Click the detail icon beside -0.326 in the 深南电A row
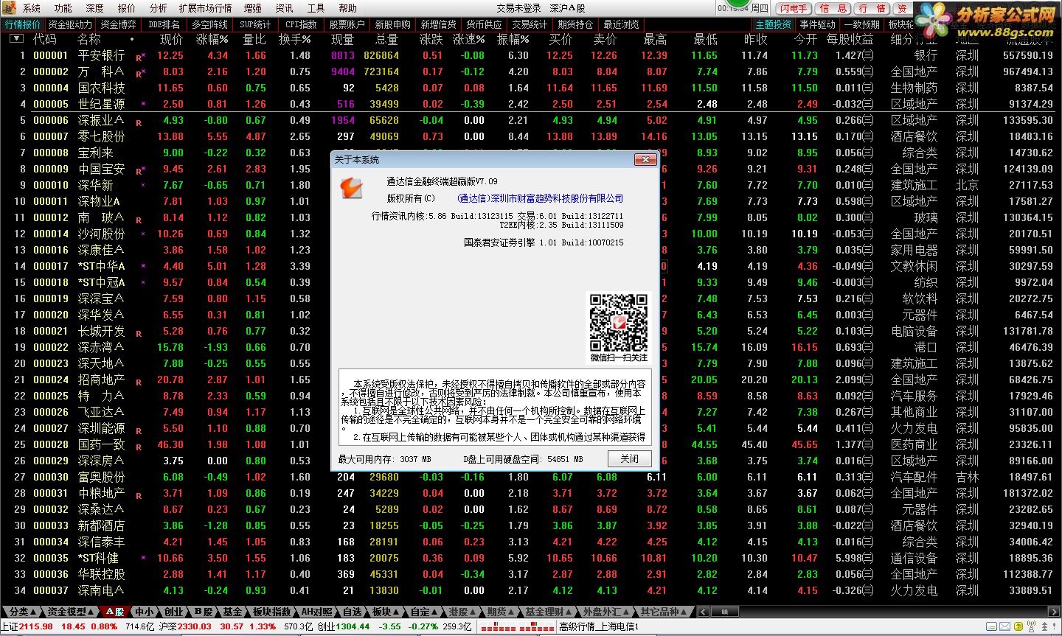Screen dimensions: 1062x636 click(x=868, y=590)
